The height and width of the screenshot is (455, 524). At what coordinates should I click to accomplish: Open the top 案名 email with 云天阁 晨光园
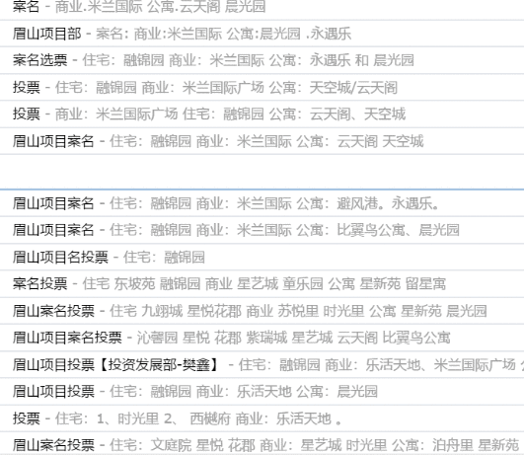(262, 7)
